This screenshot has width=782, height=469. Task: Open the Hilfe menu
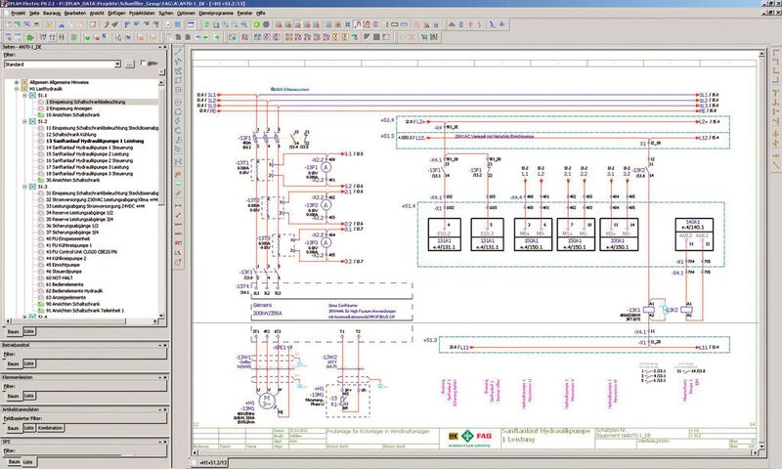(260, 13)
